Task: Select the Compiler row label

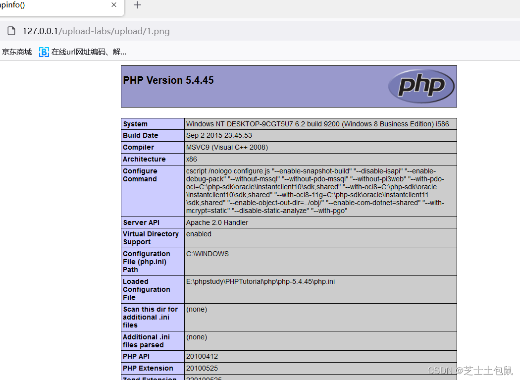Action: point(138,147)
